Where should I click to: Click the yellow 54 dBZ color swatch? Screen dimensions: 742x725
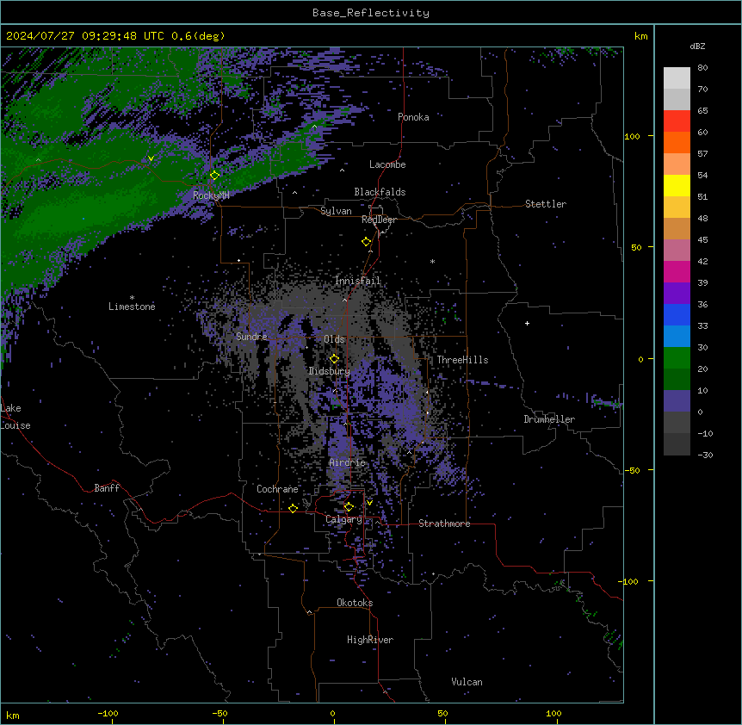tap(677, 185)
